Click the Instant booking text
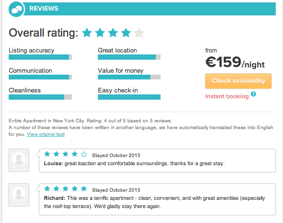The image size is (283, 223). (227, 96)
